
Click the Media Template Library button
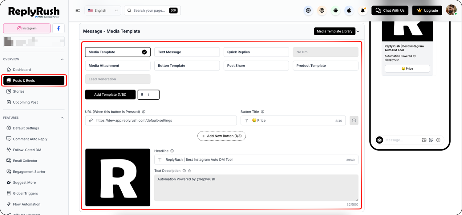pos(334,31)
